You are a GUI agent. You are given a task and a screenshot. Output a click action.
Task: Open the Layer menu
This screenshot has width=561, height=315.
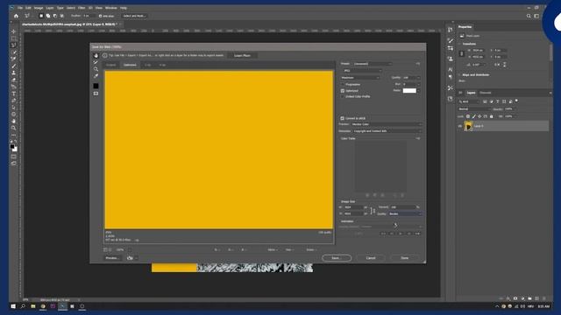tap(50, 8)
